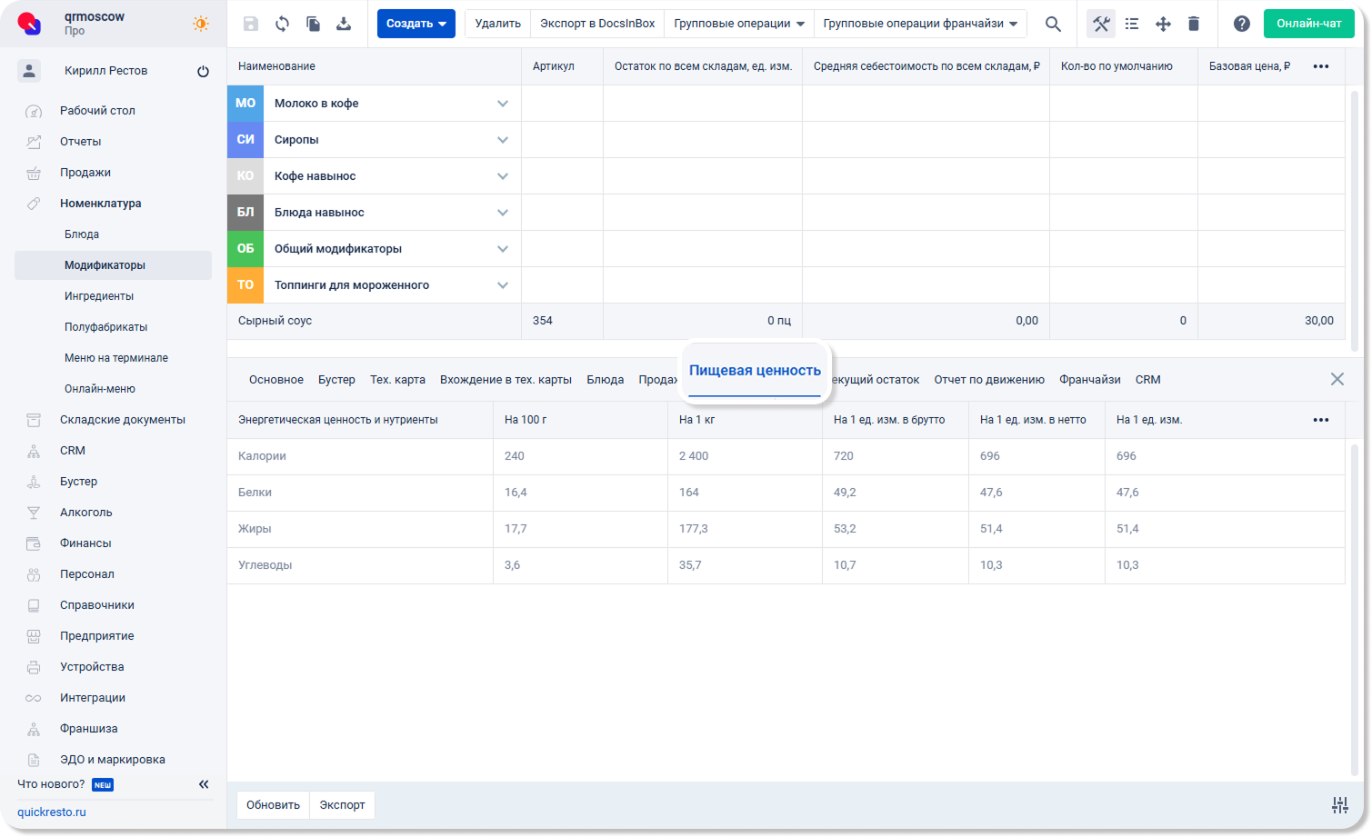Expand the Сиропы group chevron
1372x837 pixels.
coord(503,140)
